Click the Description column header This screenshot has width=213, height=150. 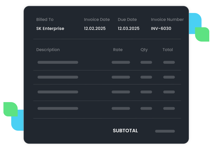tap(48, 50)
